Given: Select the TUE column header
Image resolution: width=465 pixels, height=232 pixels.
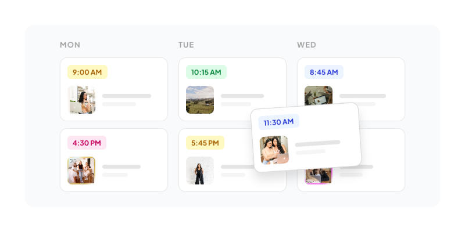Looking at the screenshot, I should (186, 45).
